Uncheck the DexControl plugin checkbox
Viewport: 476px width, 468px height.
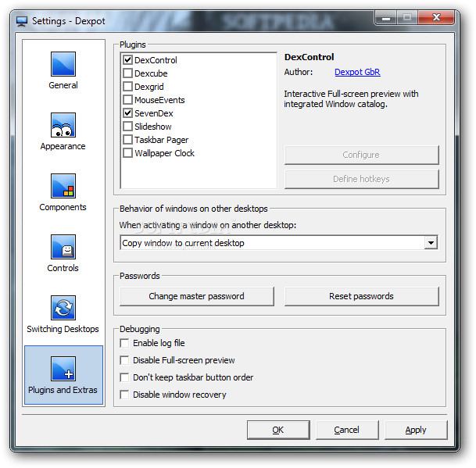[x=128, y=60]
